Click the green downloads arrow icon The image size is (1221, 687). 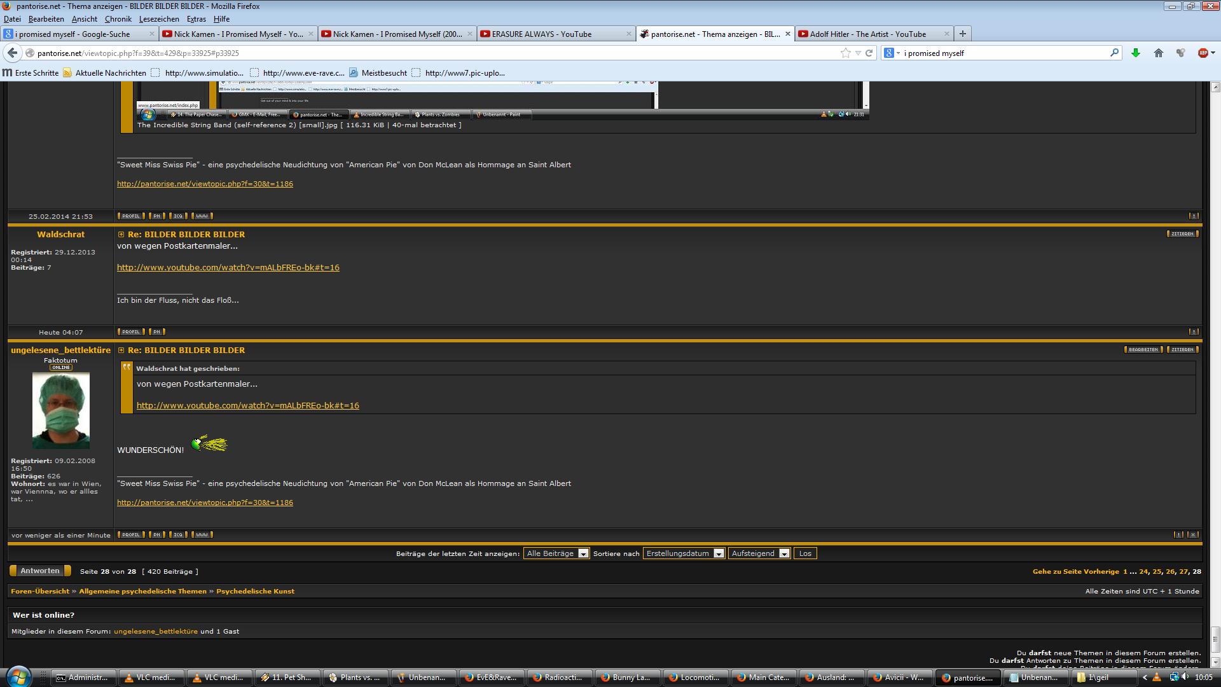click(1135, 53)
